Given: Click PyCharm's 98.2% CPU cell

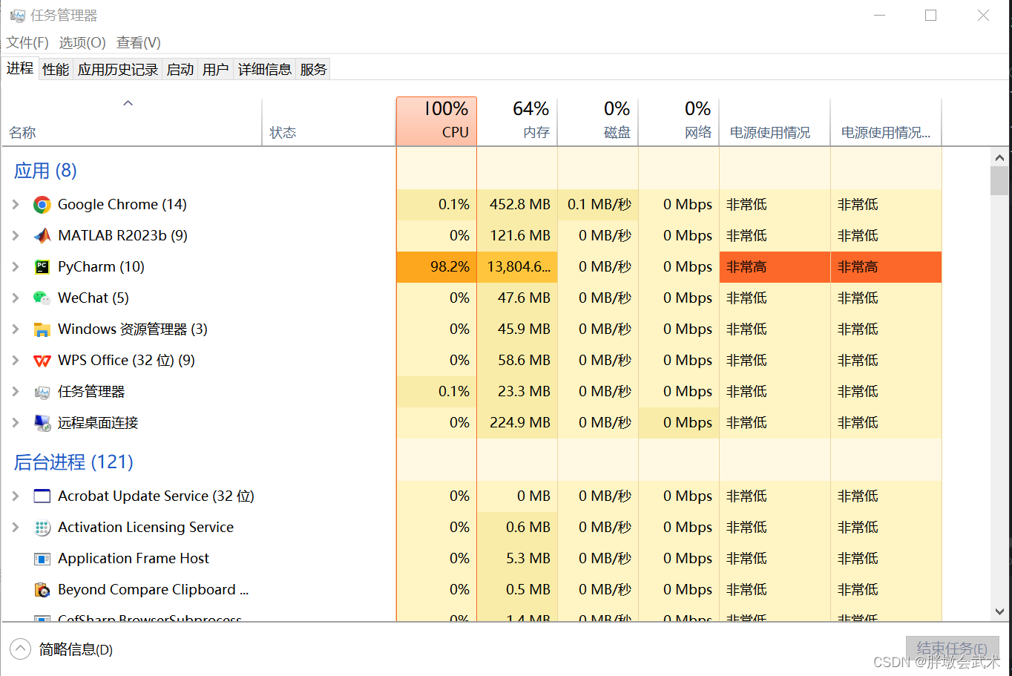Looking at the screenshot, I should click(x=436, y=267).
